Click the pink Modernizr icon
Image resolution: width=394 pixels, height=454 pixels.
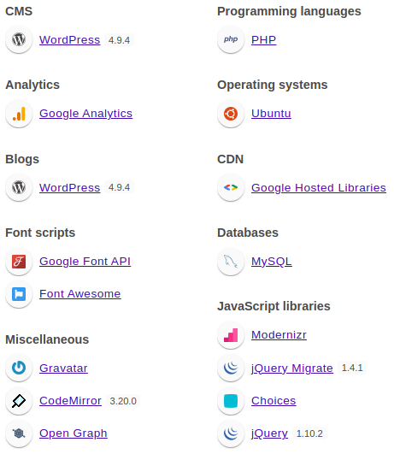tap(231, 335)
